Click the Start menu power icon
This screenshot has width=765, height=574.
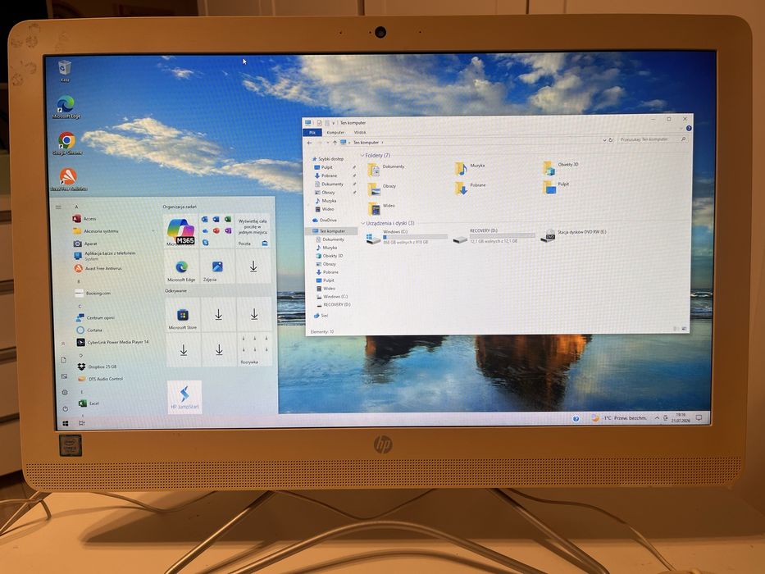65,408
